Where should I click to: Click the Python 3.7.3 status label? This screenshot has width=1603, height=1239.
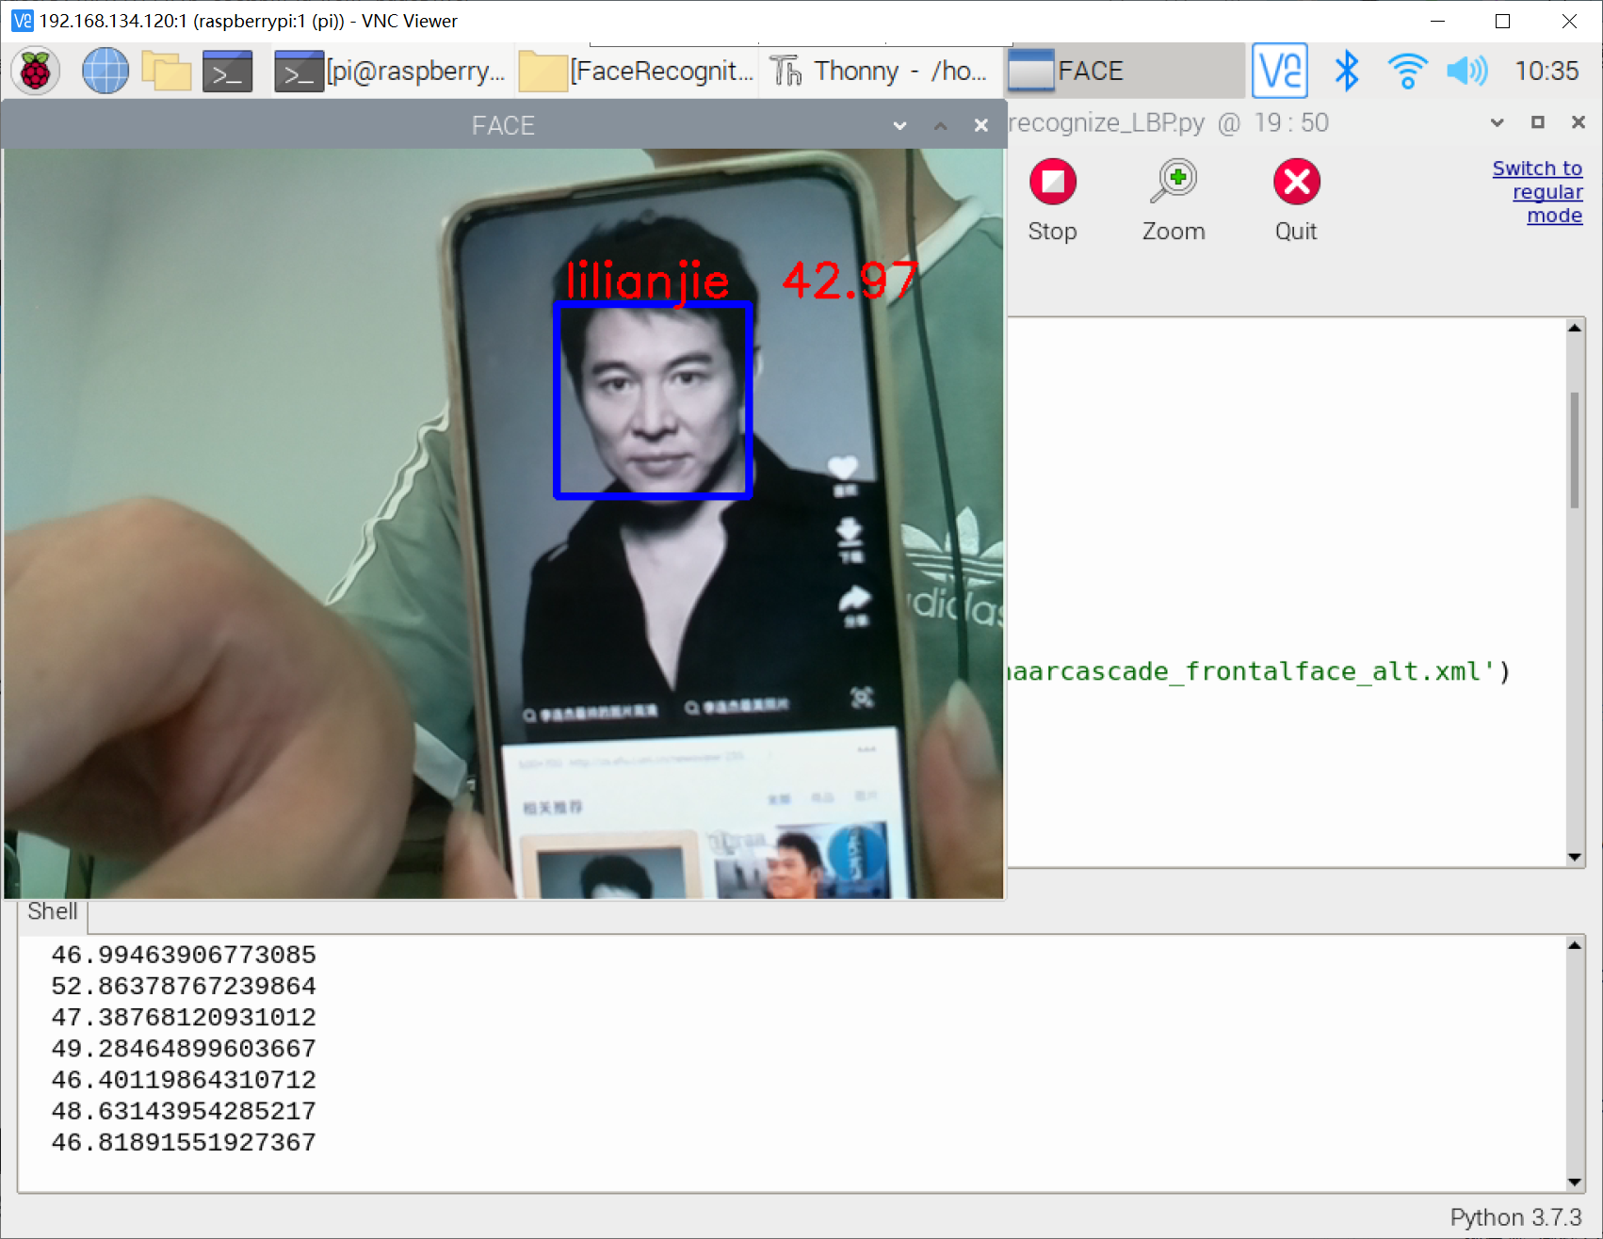(x=1515, y=1217)
